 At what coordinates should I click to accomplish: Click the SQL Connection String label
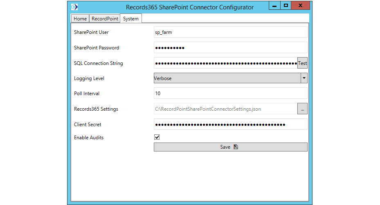pyautogui.click(x=99, y=63)
